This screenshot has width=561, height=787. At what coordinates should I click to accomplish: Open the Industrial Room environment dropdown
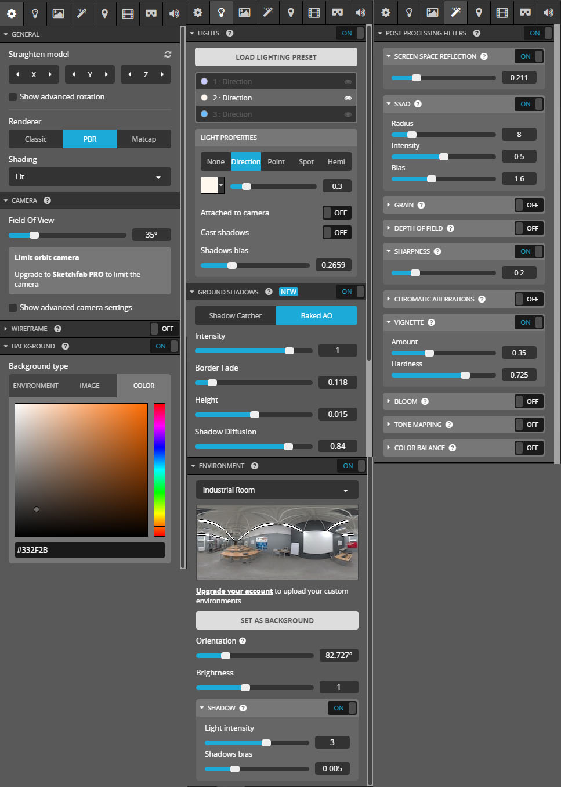point(277,490)
